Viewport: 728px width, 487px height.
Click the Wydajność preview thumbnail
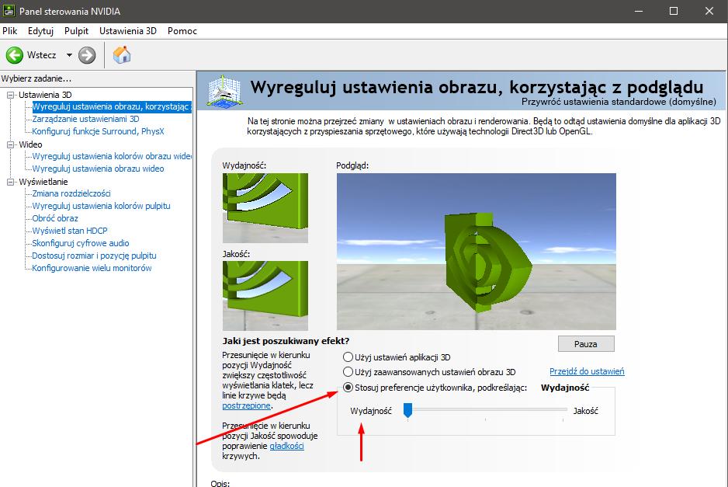(265, 207)
